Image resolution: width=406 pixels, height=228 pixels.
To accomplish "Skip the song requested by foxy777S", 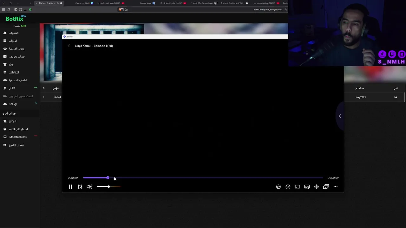I will [x=396, y=97].
